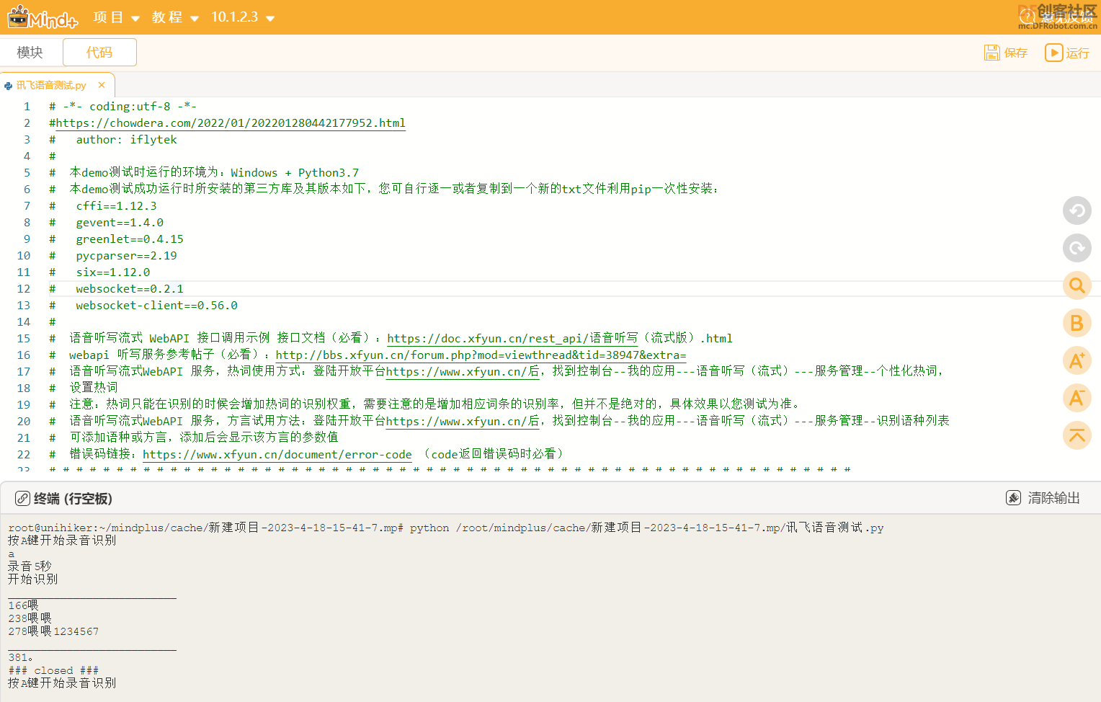Decrease font size with A- button
Screen dimensions: 1101x702
click(1077, 398)
